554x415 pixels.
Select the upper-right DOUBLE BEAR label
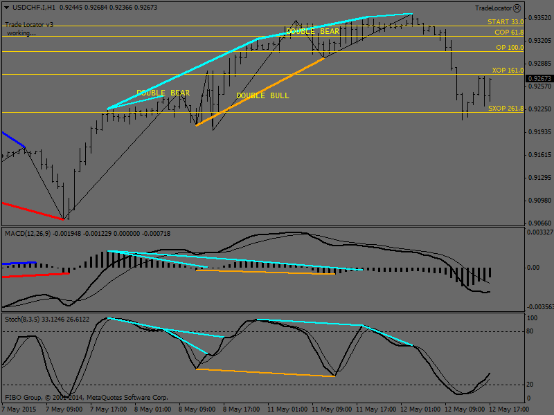click(x=312, y=31)
